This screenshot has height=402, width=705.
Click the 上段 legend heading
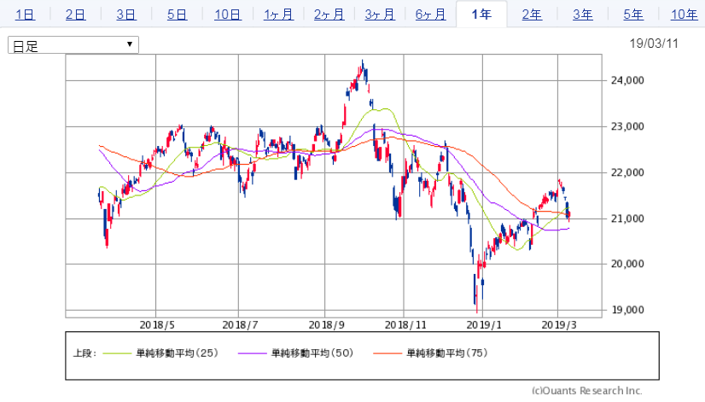(84, 353)
